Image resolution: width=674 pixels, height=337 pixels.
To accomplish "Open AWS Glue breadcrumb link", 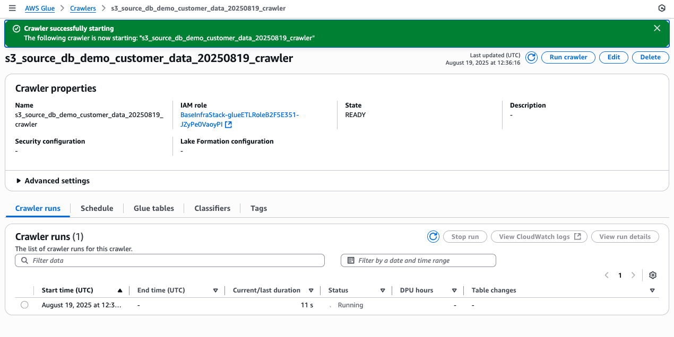I will (40, 8).
